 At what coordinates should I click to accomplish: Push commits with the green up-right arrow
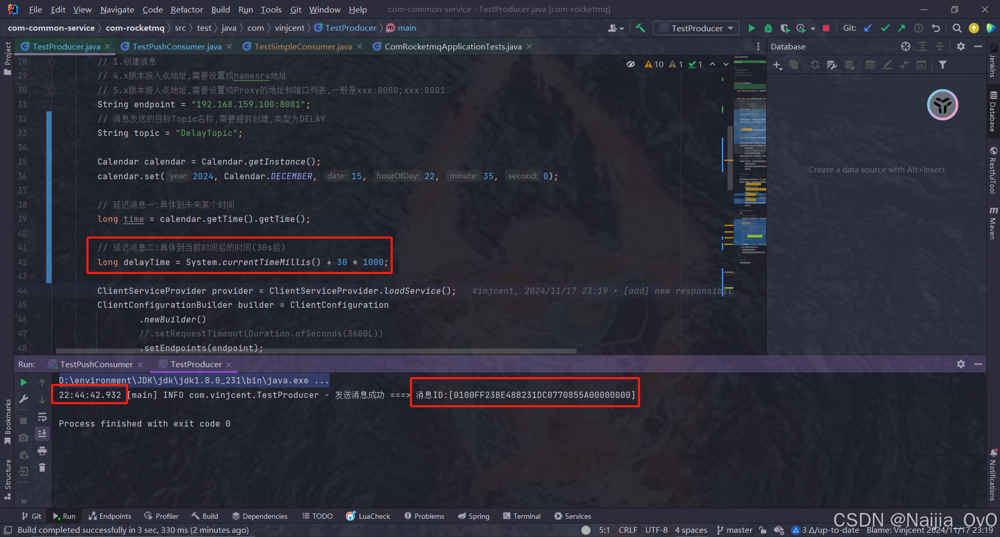(902, 28)
